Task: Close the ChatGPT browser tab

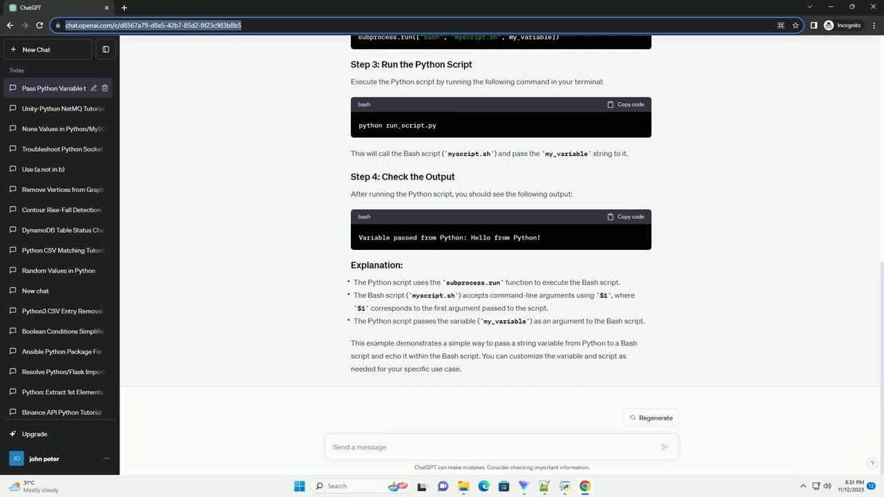Action: (x=106, y=8)
